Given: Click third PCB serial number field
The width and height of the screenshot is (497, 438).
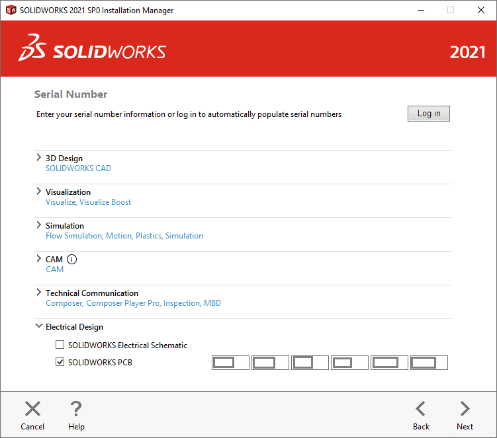Looking at the screenshot, I should pos(310,363).
